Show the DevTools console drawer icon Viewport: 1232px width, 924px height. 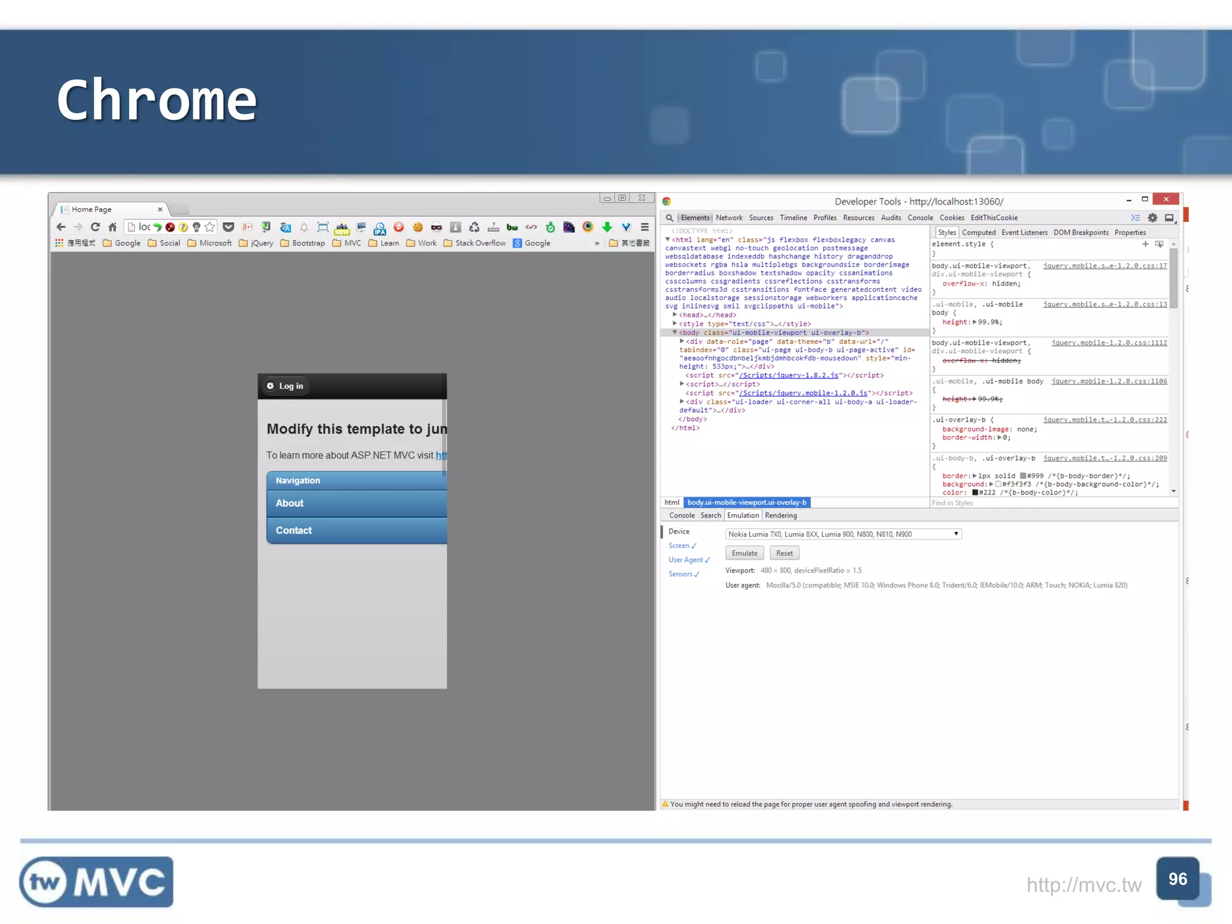tap(1135, 218)
